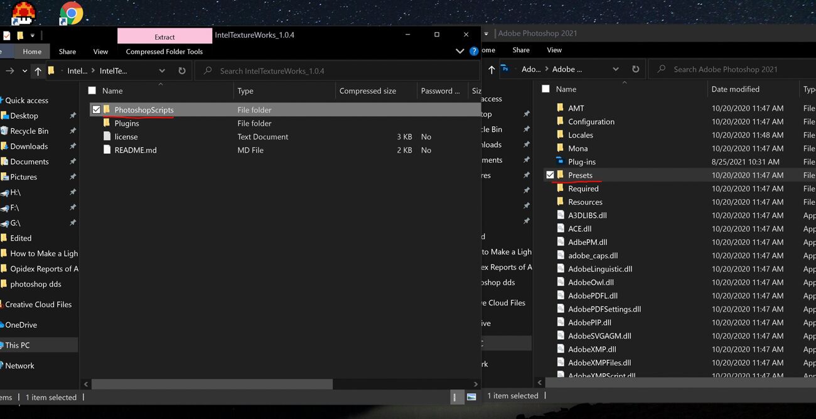Click the Help question mark icon

474,52
